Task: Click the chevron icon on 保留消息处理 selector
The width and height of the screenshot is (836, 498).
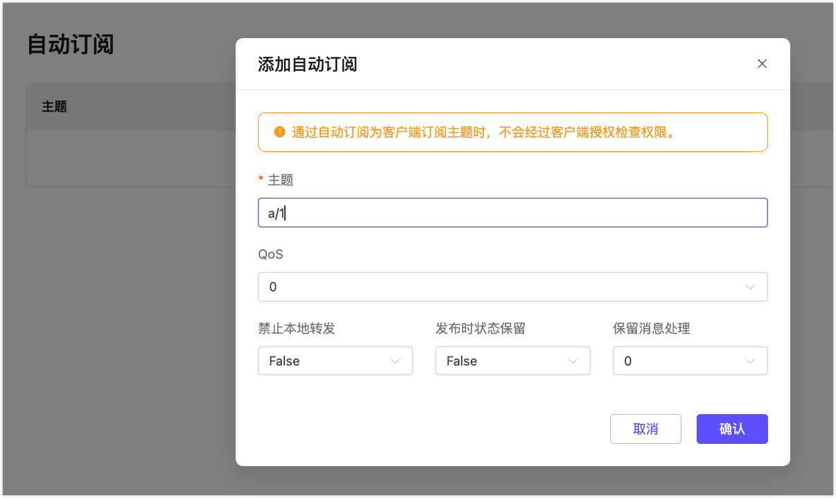Action: click(750, 361)
